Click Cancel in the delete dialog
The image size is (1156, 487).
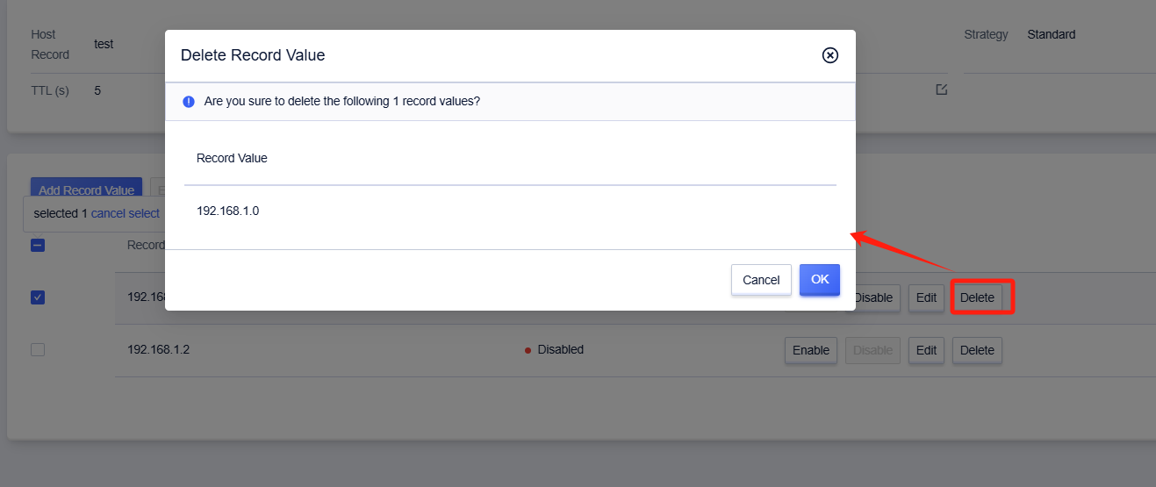click(x=761, y=280)
